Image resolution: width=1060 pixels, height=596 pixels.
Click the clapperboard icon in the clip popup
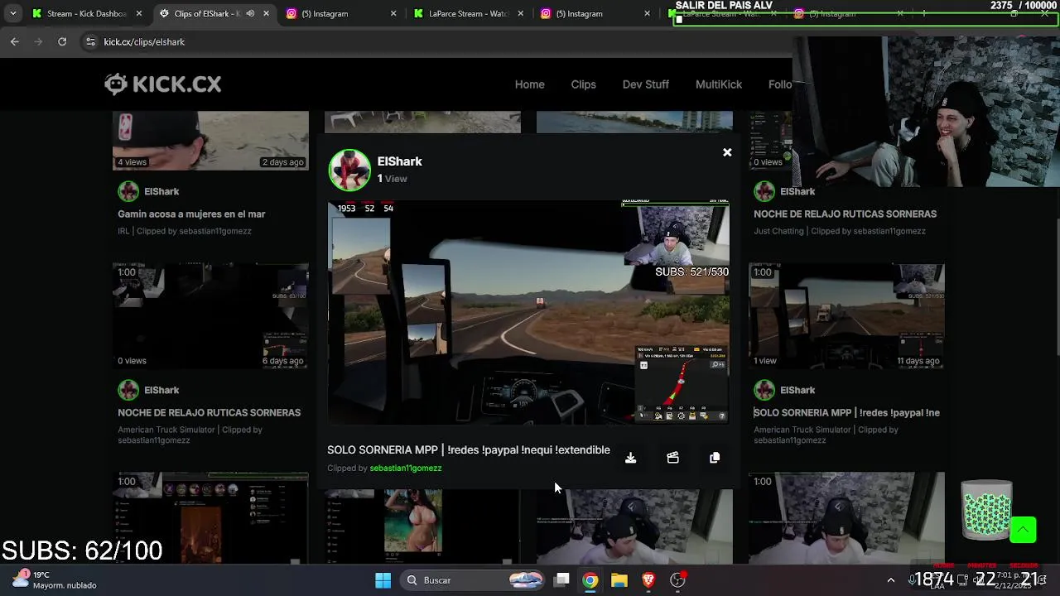672,458
